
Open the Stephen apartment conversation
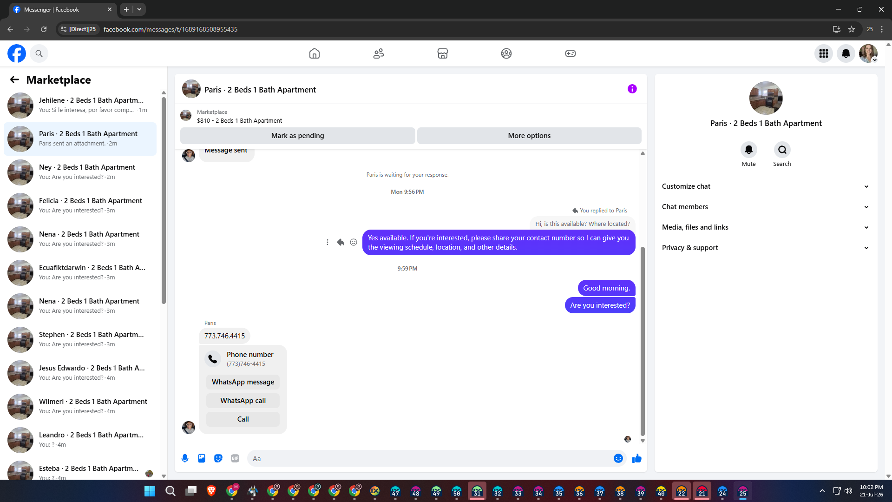(80, 340)
